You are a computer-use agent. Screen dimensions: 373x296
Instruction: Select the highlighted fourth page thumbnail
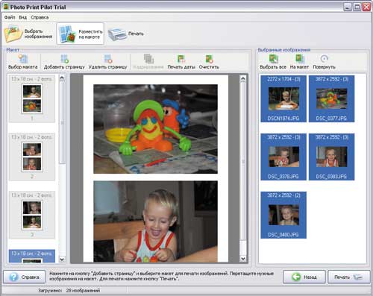coord(32,256)
